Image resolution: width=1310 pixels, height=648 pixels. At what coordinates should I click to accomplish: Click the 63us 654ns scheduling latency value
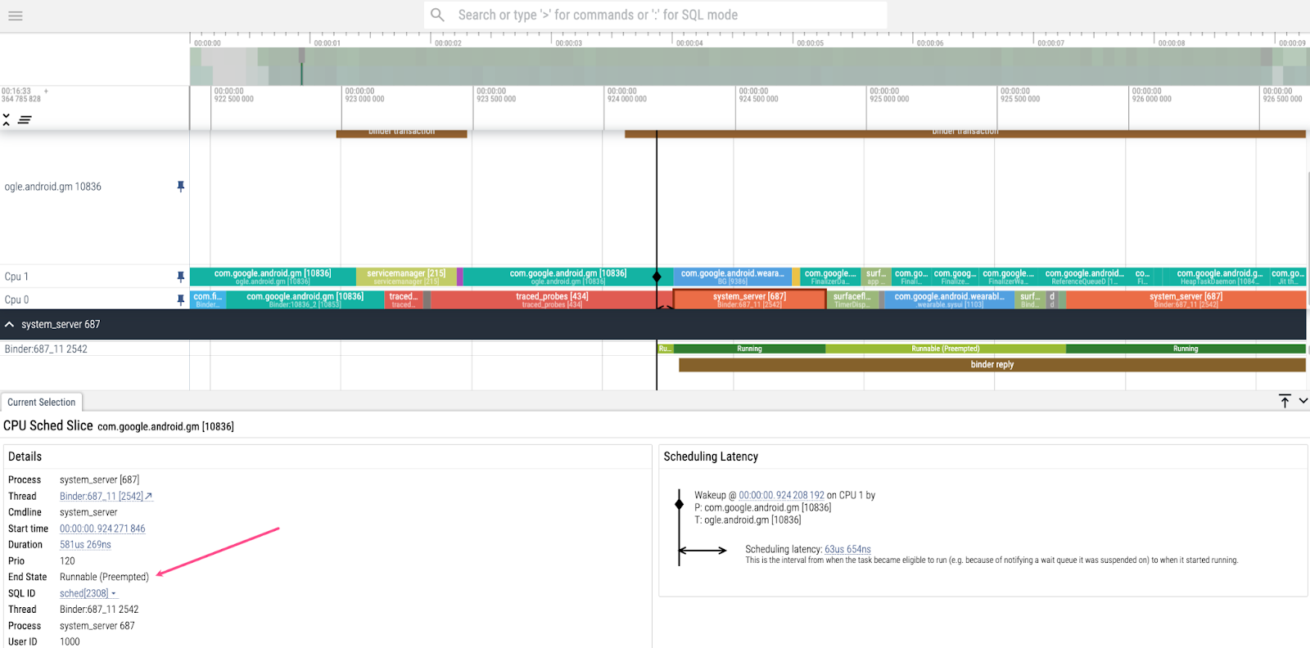[847, 549]
